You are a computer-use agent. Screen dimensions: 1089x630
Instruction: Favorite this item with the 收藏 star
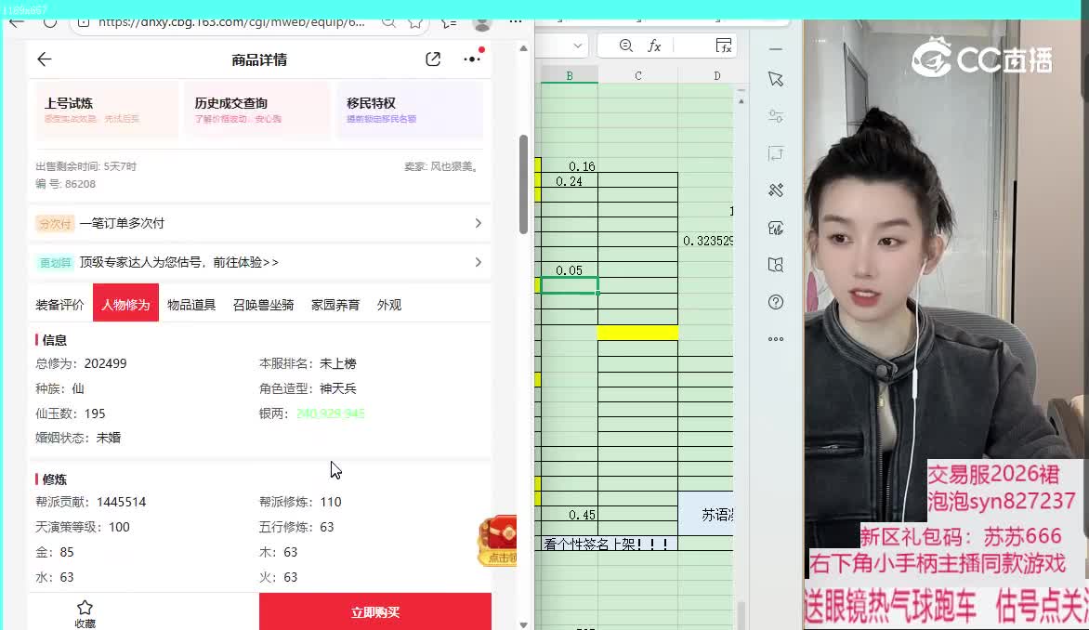[x=85, y=612]
